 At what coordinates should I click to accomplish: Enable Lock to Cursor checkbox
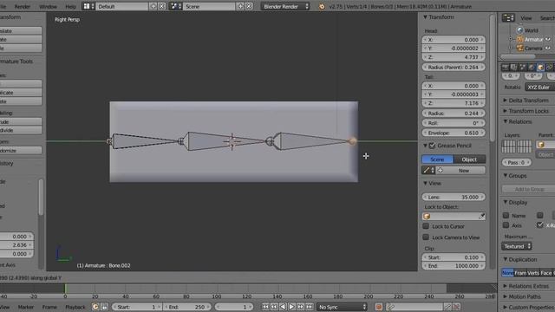tap(426, 226)
